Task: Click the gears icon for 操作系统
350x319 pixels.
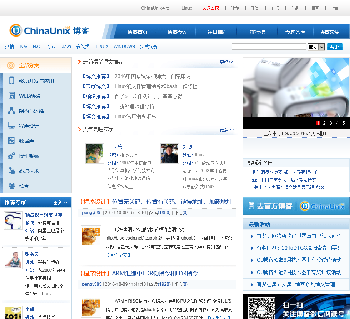Action: (11, 156)
